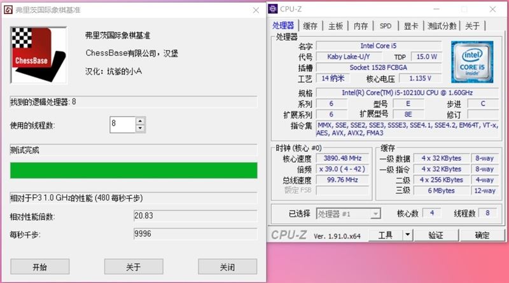Click the specification field i5-10210U CPU @ 1.60GHz

407,93
